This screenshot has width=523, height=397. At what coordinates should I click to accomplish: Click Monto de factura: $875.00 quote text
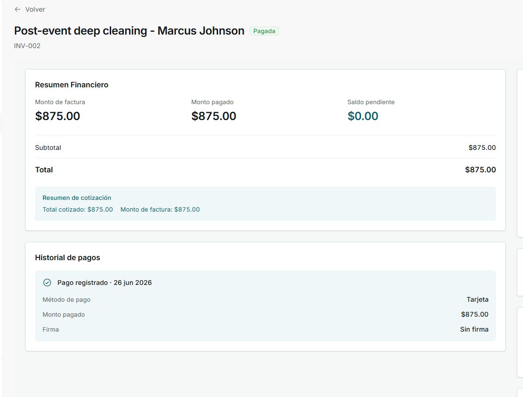[x=160, y=210]
